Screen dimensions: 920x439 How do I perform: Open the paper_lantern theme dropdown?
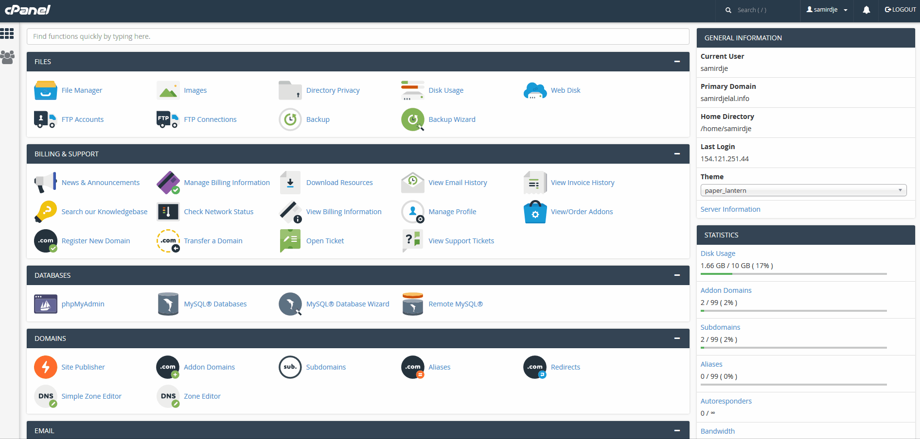pyautogui.click(x=803, y=190)
